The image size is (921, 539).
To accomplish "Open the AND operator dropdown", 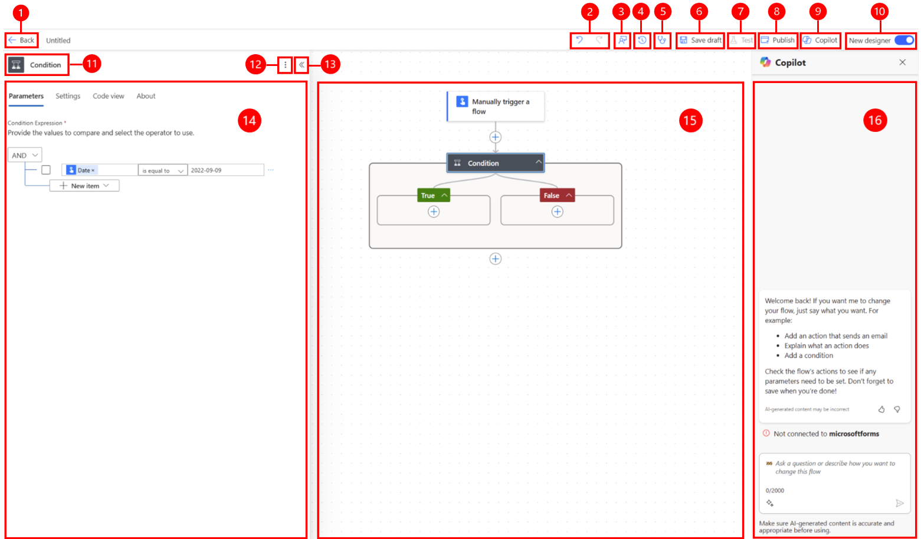I will [x=25, y=155].
